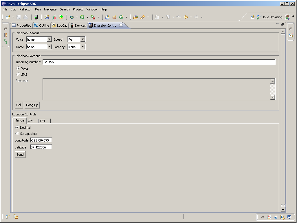Click the Console monitor icon in bottom bar
This screenshot has width=297, height=223.
pyautogui.click(x=289, y=217)
